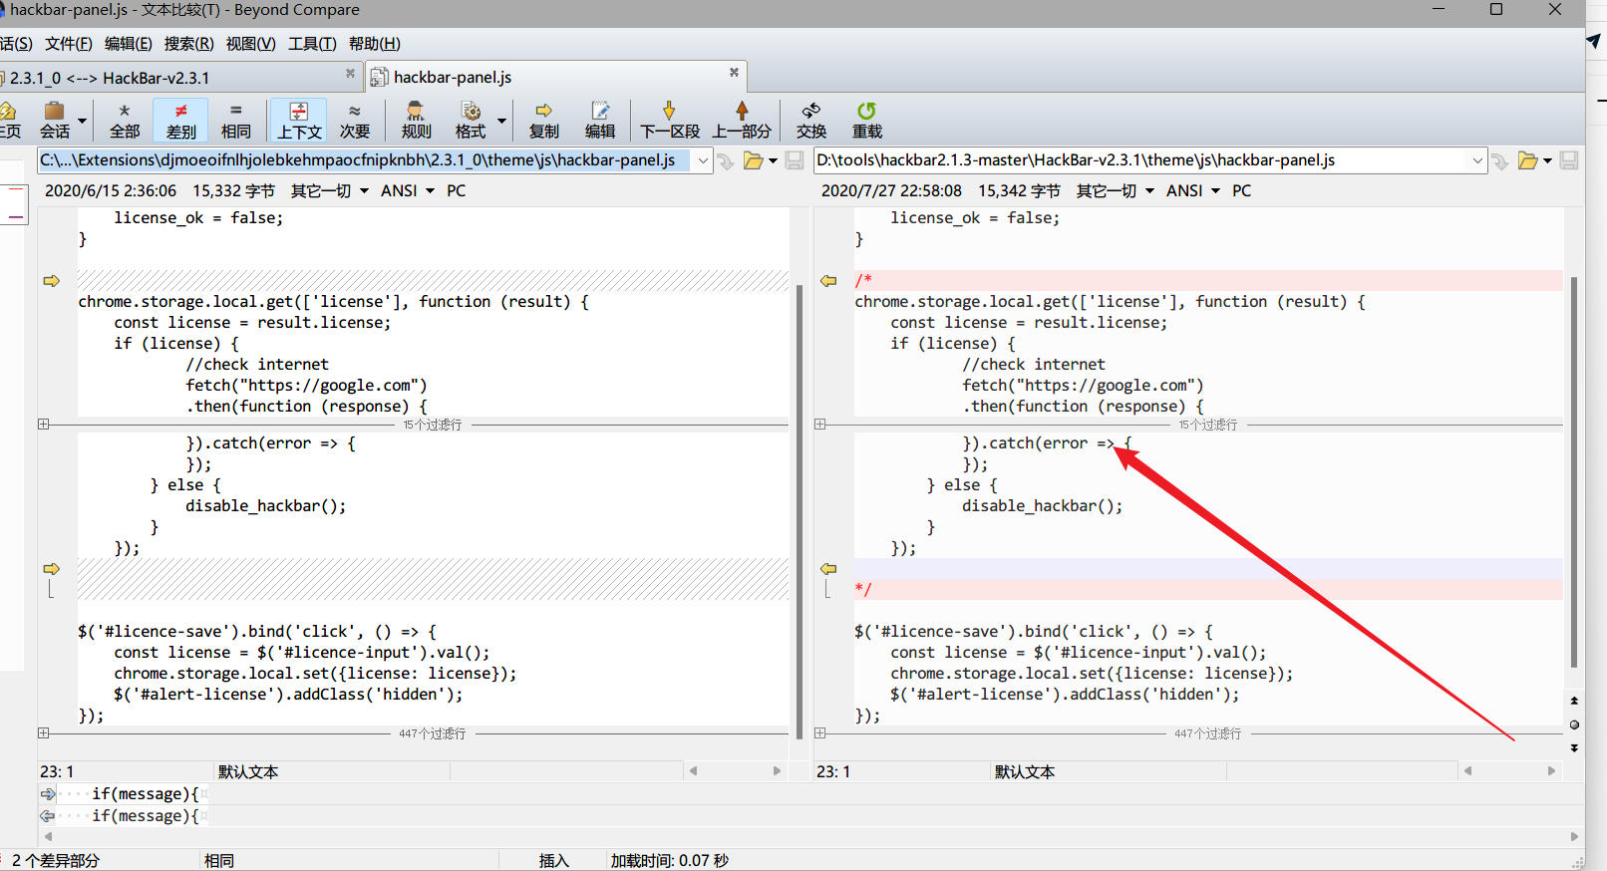Open the Tools menu (工具)
Image resolution: width=1607 pixels, height=871 pixels.
pos(312,44)
